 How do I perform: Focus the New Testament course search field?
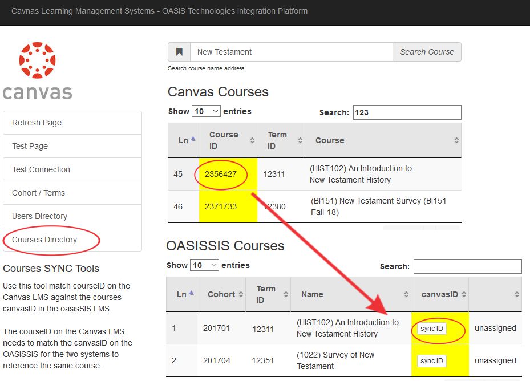pos(292,52)
